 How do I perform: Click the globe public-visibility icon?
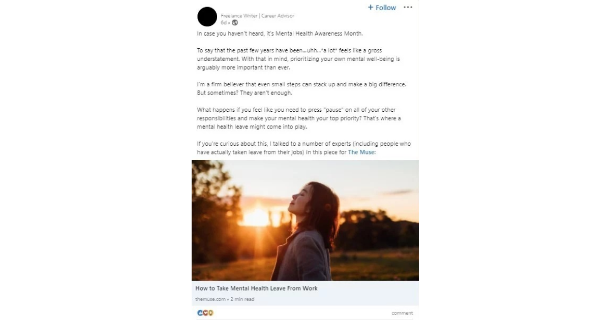point(235,23)
